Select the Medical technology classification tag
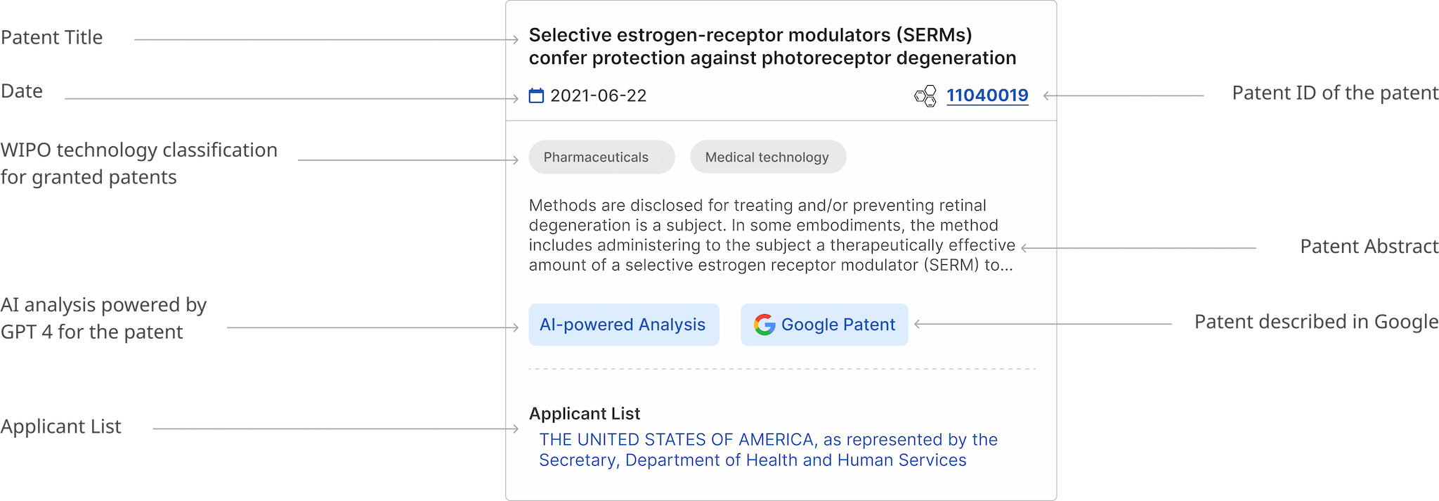 [767, 157]
